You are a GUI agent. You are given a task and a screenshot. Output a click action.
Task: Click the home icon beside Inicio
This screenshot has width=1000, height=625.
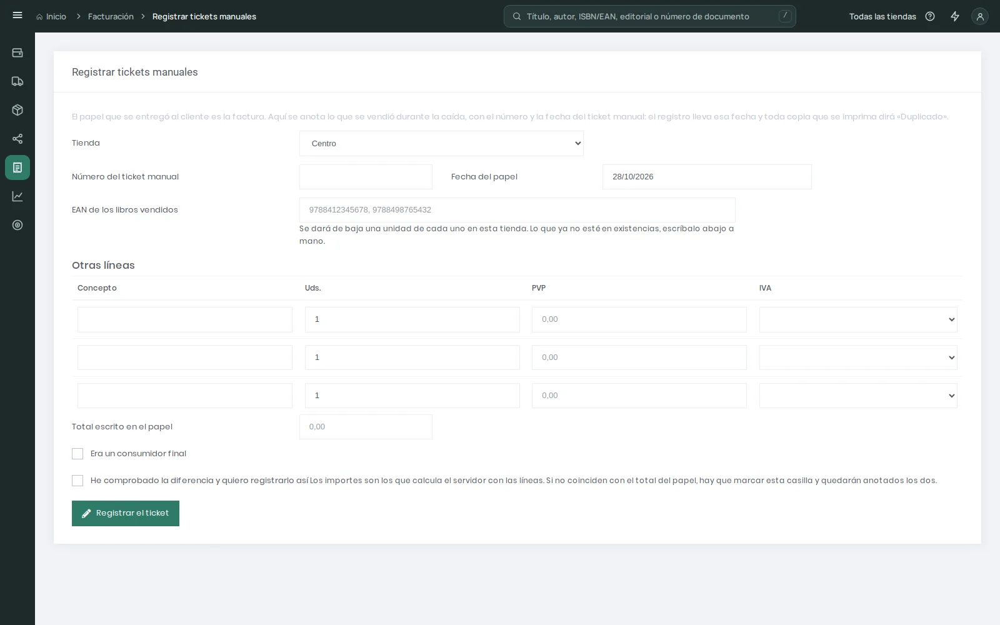tap(39, 17)
